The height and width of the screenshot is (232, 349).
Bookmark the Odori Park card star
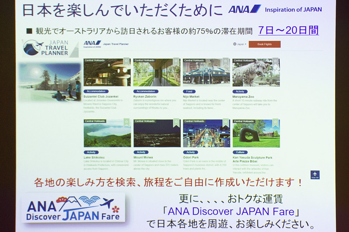(226, 122)
